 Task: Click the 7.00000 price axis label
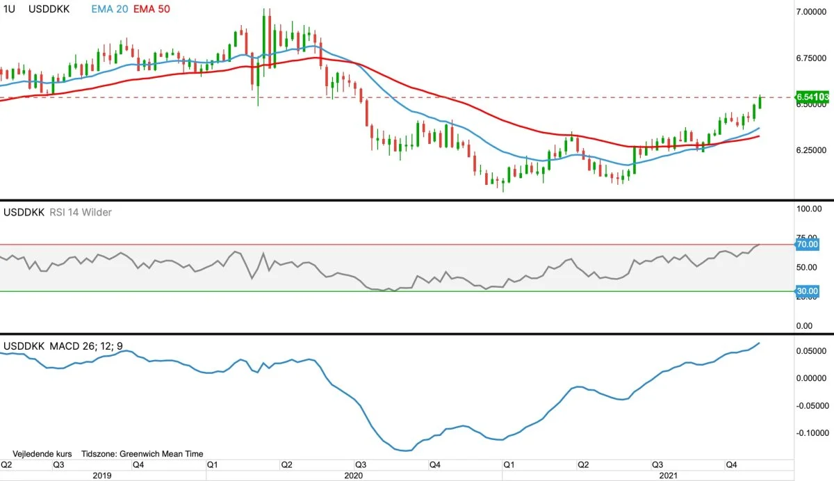(814, 13)
